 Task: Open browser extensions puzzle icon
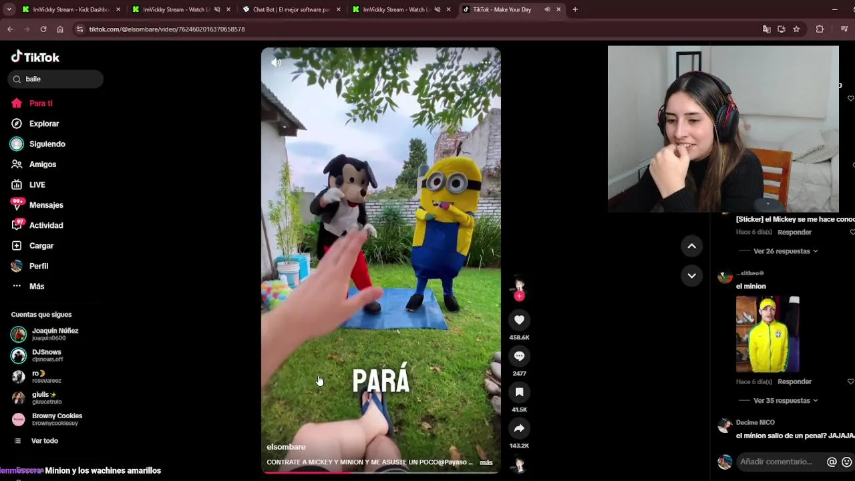click(x=820, y=29)
